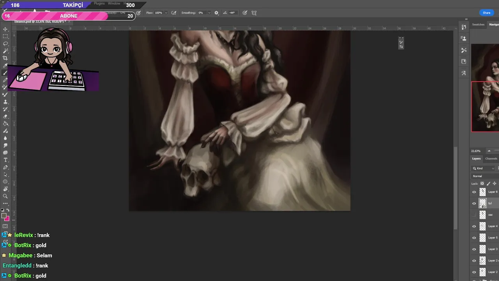Select the Hand tool
Image resolution: width=499 pixels, height=281 pixels.
(5, 189)
